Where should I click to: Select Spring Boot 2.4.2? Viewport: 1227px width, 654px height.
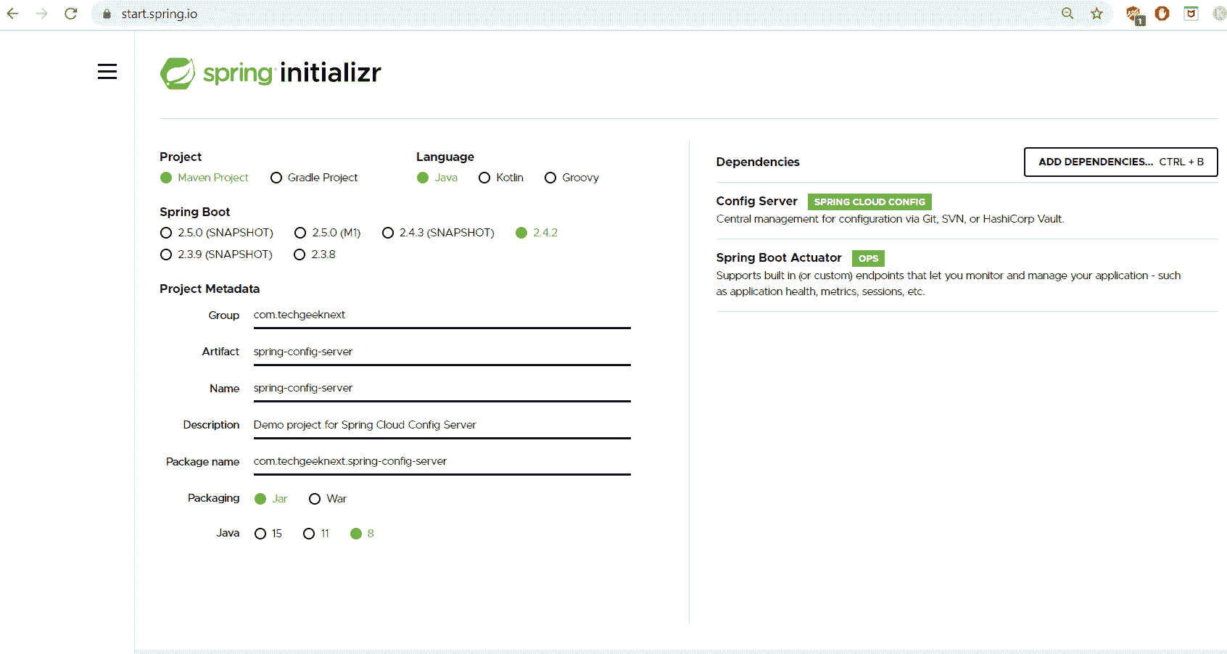point(537,233)
